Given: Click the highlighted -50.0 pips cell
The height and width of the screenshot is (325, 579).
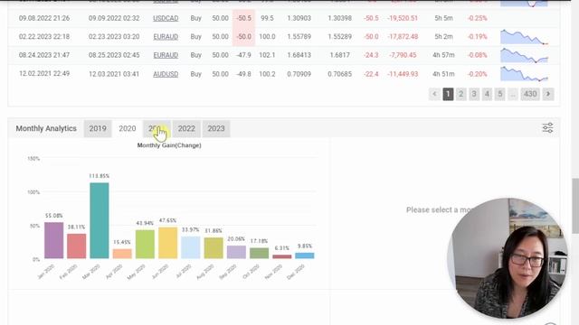Looking at the screenshot, I should pos(243,36).
